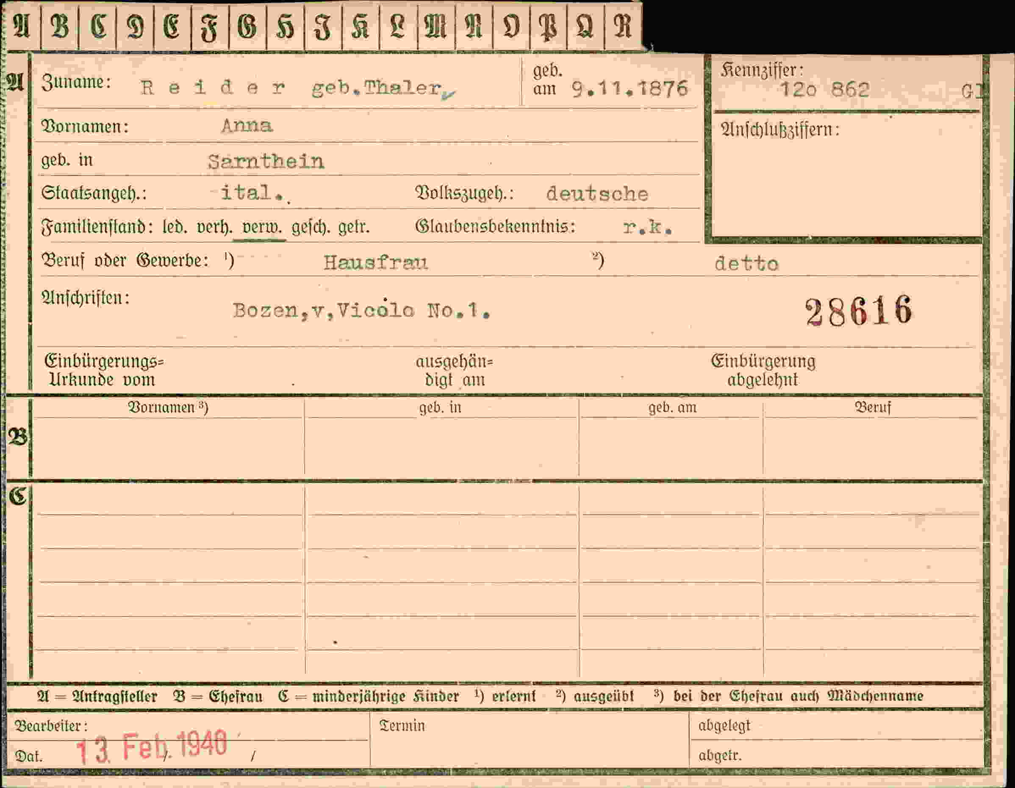Click the address 'Bozen,v,Vicolo No.1.'
The width and height of the screenshot is (1015, 788).
tap(361, 310)
